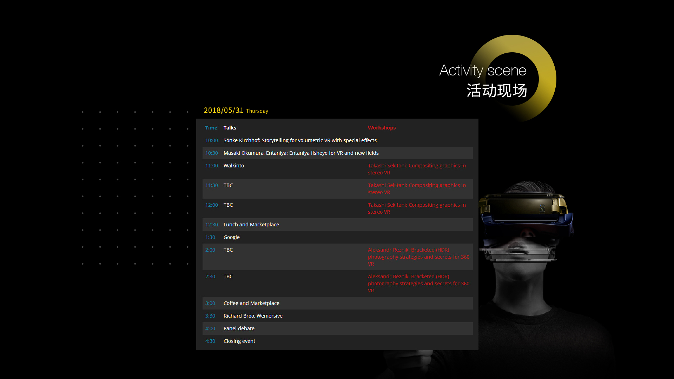
Task: Click Aleksandr Reznik workshop in 2:30 row
Action: click(418, 284)
